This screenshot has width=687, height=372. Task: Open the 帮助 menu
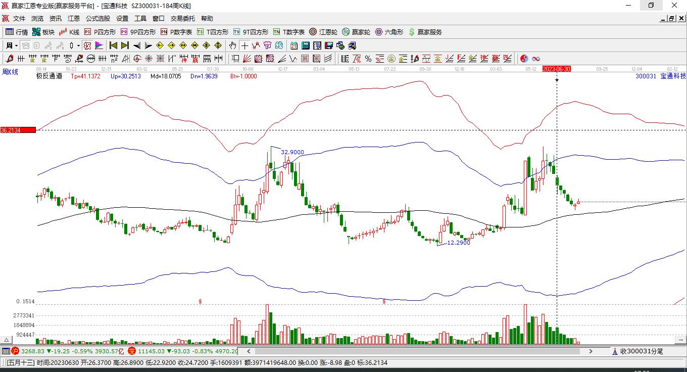tap(207, 19)
